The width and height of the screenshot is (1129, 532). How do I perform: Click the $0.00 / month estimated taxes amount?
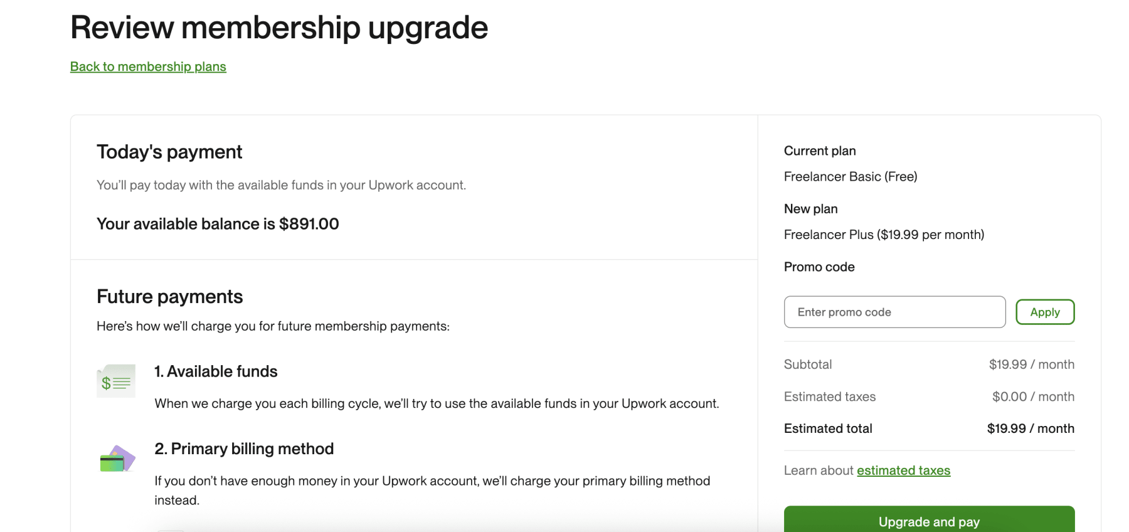(x=1033, y=396)
